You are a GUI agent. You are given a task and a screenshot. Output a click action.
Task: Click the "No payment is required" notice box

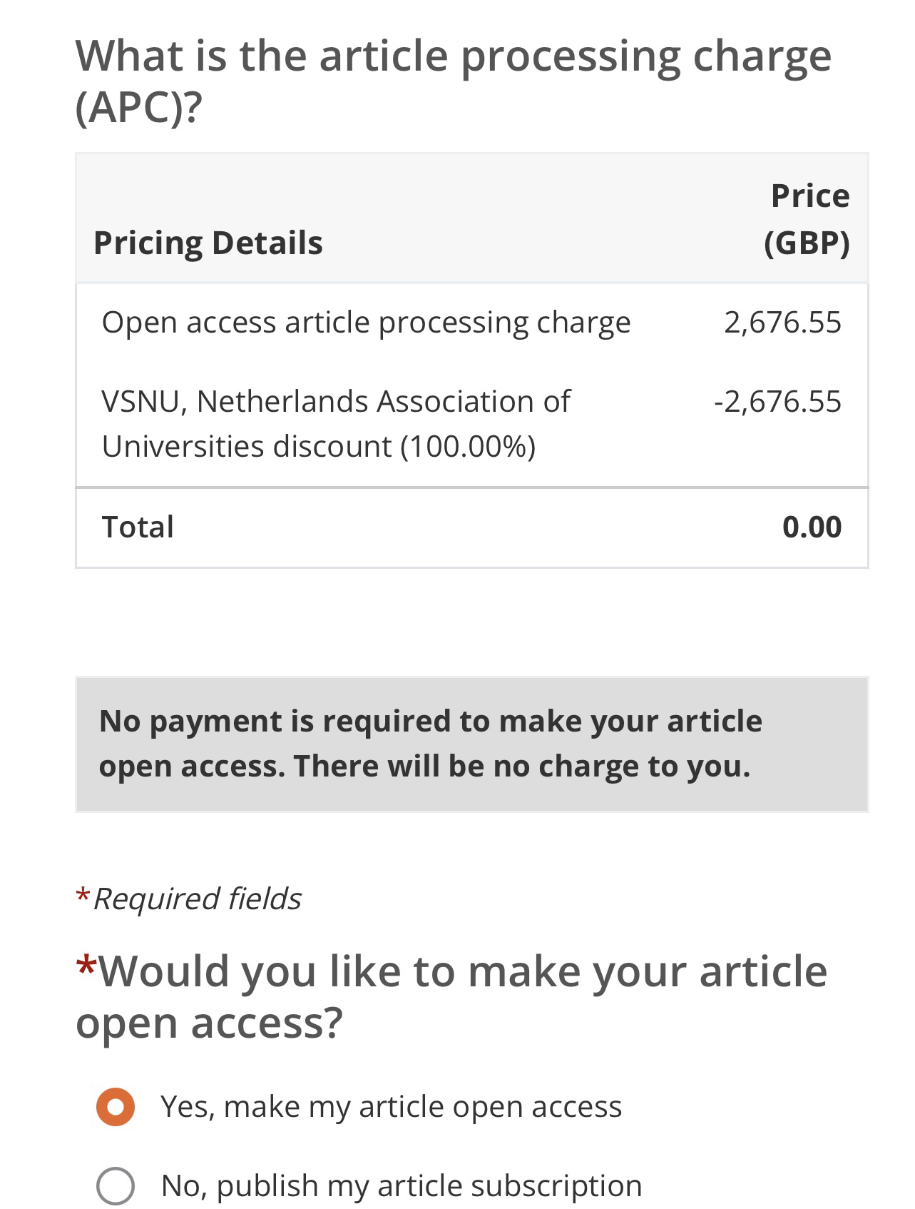coord(471,744)
